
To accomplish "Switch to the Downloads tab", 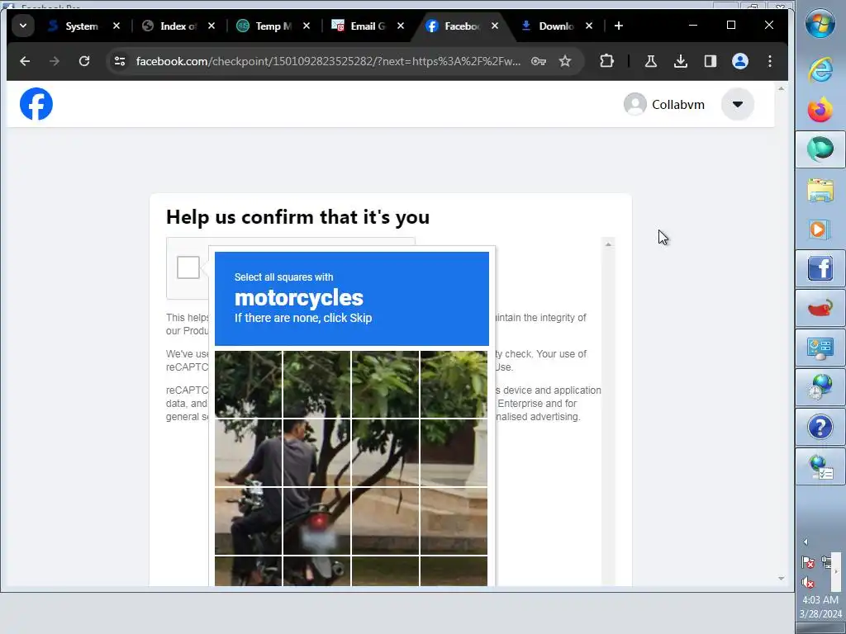I will pyautogui.click(x=556, y=26).
